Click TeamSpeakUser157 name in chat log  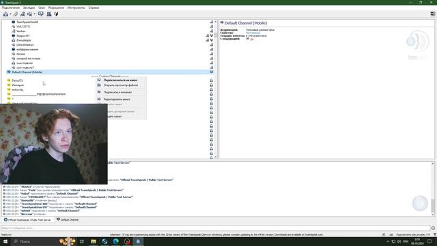(34, 208)
